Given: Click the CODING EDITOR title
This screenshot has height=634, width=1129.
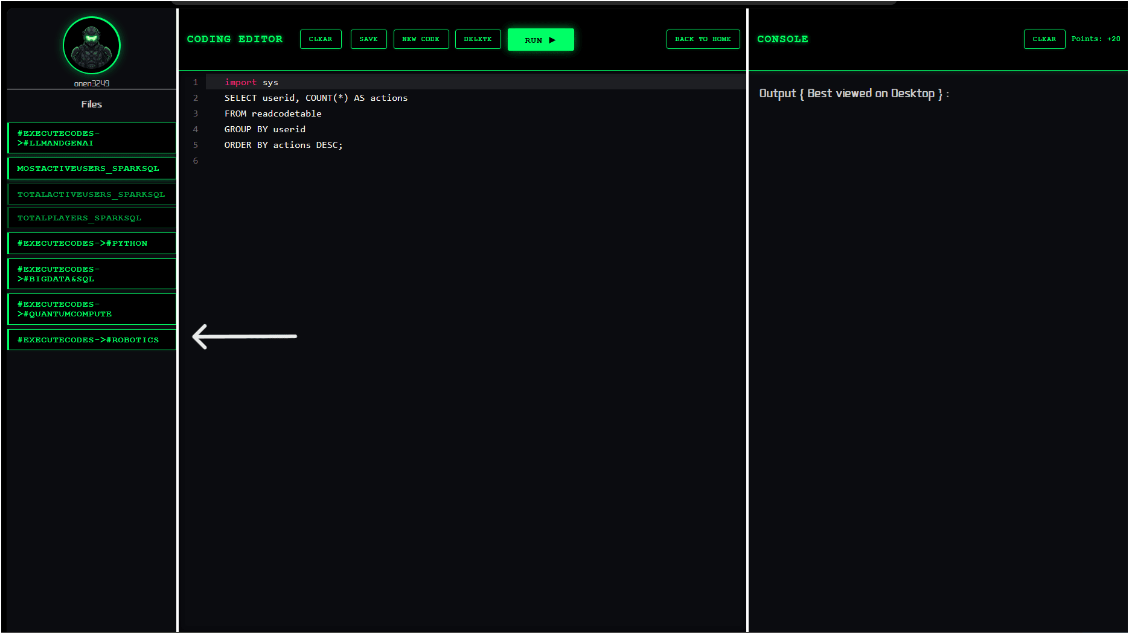Looking at the screenshot, I should (x=235, y=39).
